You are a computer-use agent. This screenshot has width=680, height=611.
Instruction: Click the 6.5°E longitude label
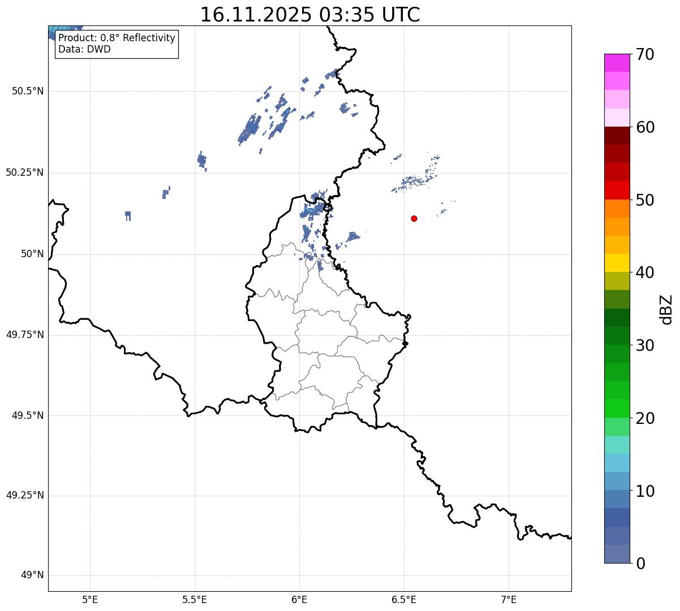coord(404,600)
